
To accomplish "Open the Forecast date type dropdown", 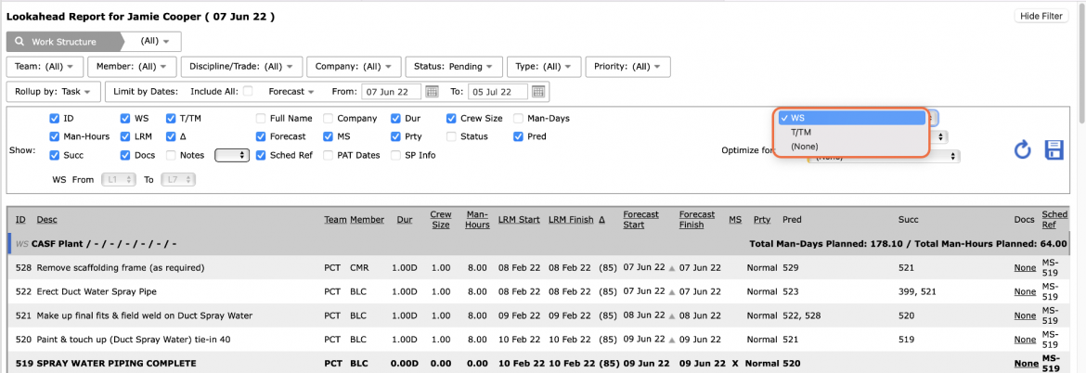I will (x=291, y=91).
